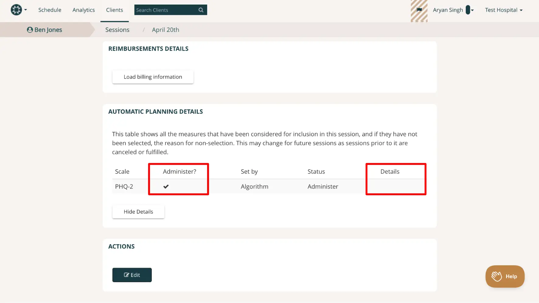Expand the dropdown arrow next to the logo
The height and width of the screenshot is (303, 539).
tap(26, 9)
